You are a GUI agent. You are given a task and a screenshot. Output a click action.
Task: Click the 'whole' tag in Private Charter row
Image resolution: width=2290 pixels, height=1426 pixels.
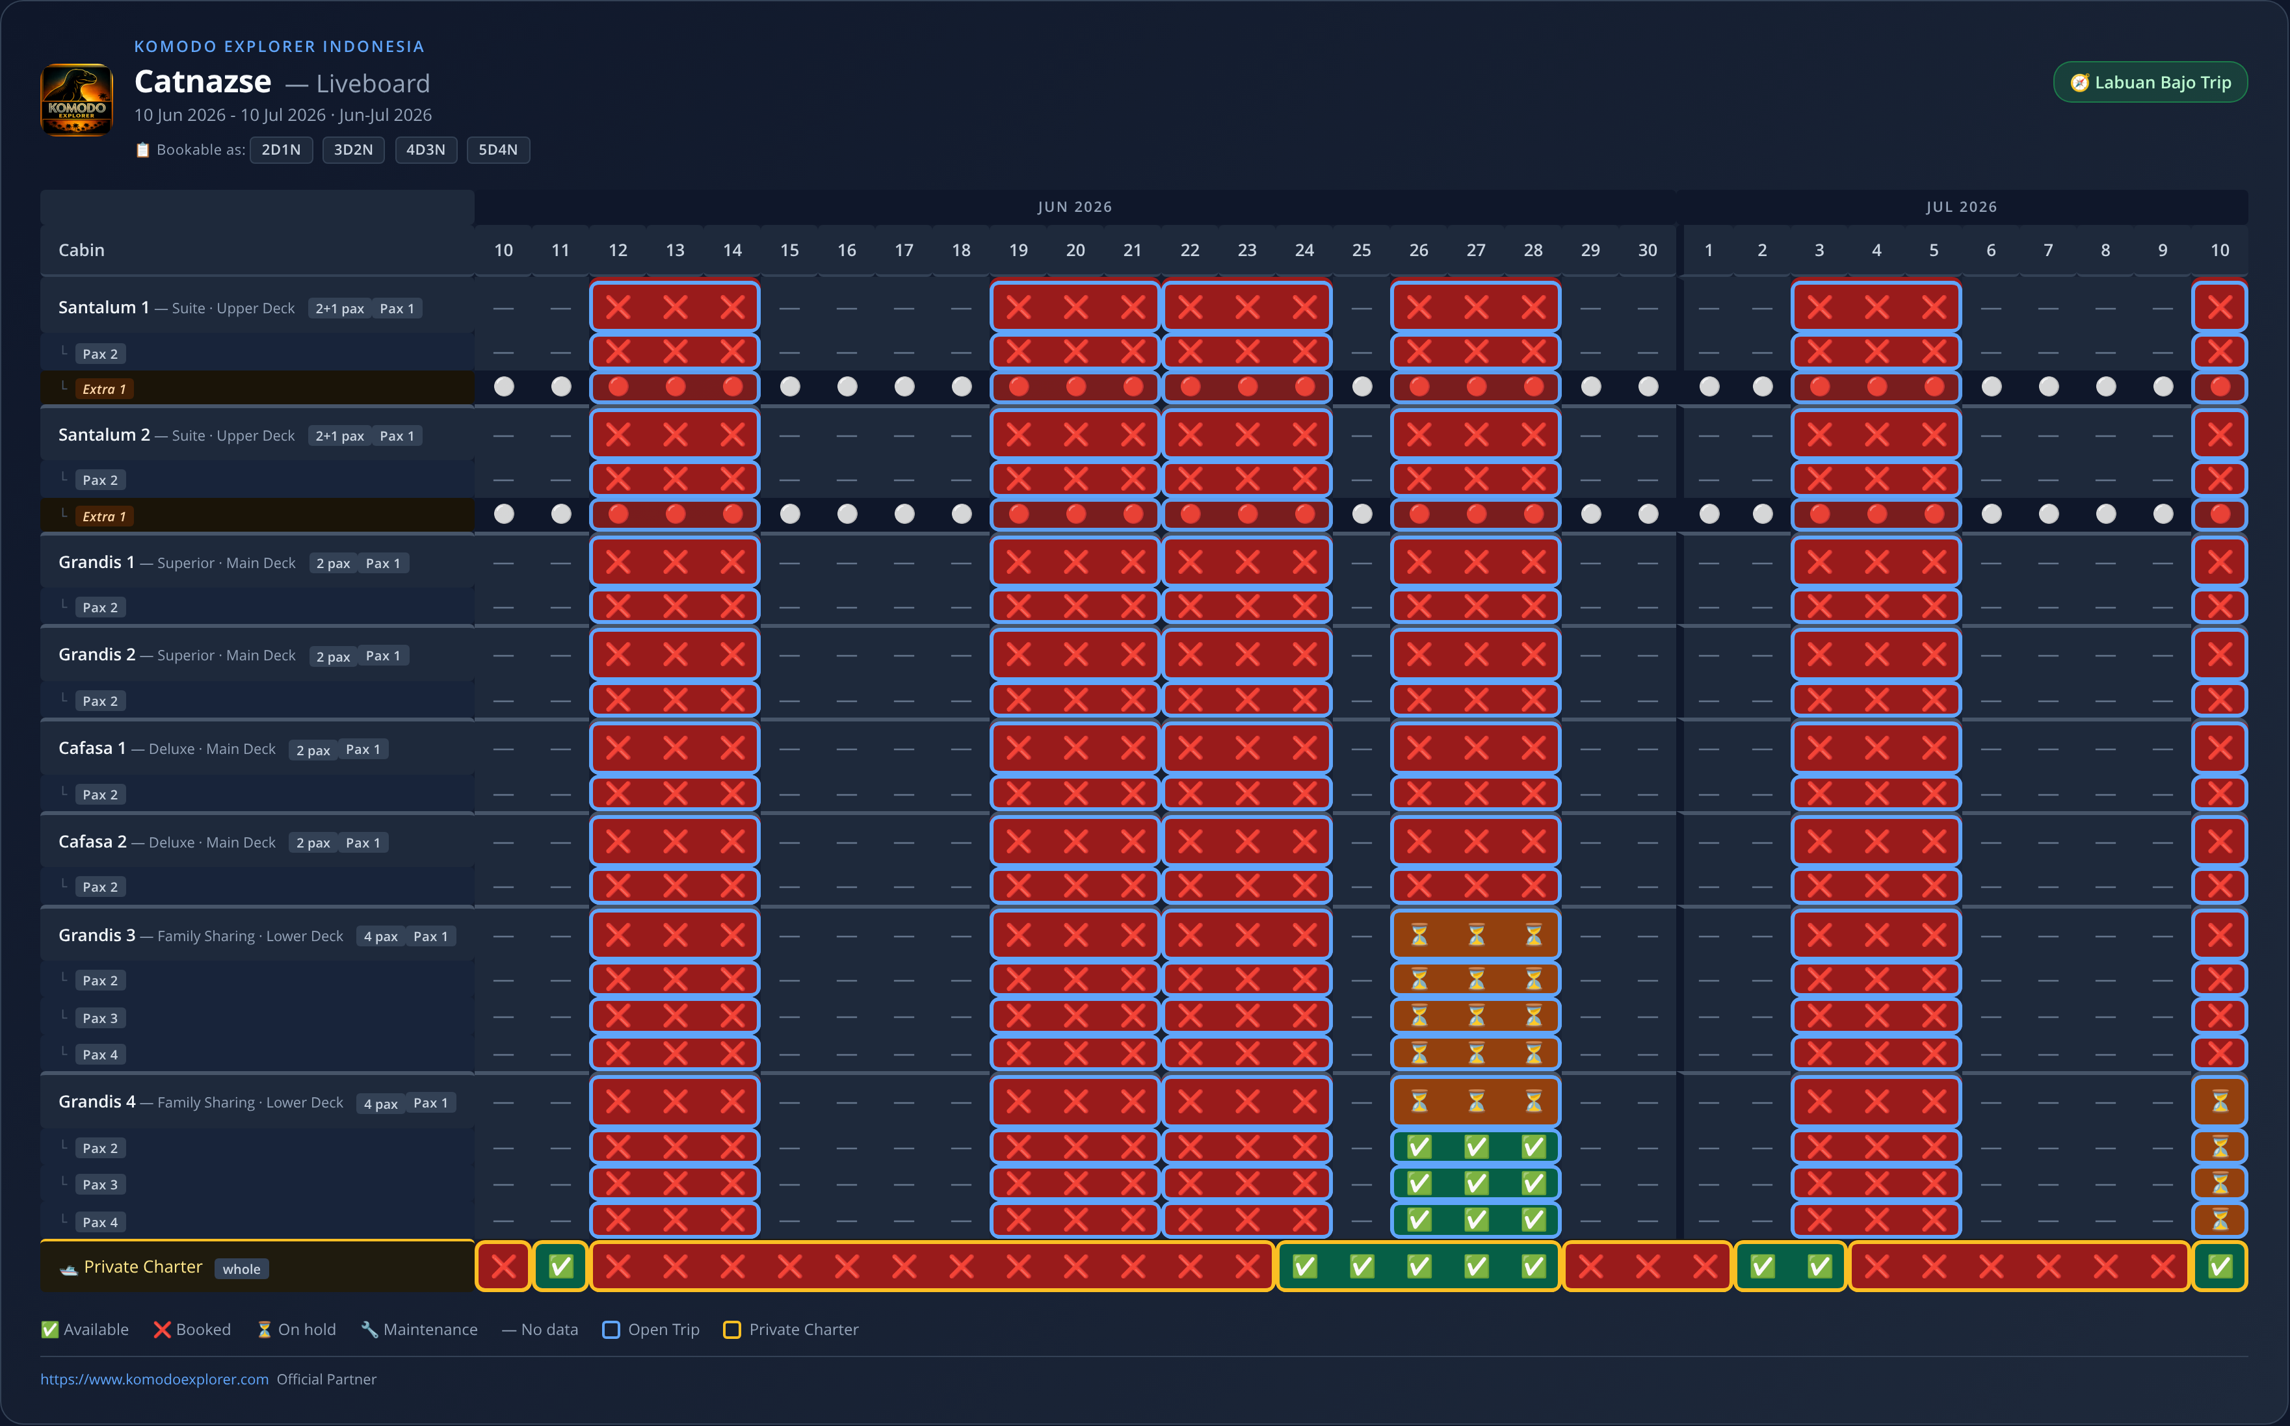pos(242,1269)
